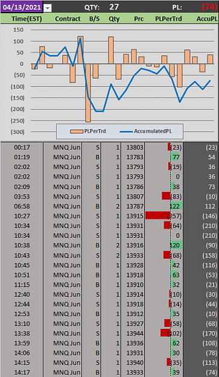The image size is (219, 377).
Task: Select the AccuPL cell showing (146)
Action: [x=201, y=216]
